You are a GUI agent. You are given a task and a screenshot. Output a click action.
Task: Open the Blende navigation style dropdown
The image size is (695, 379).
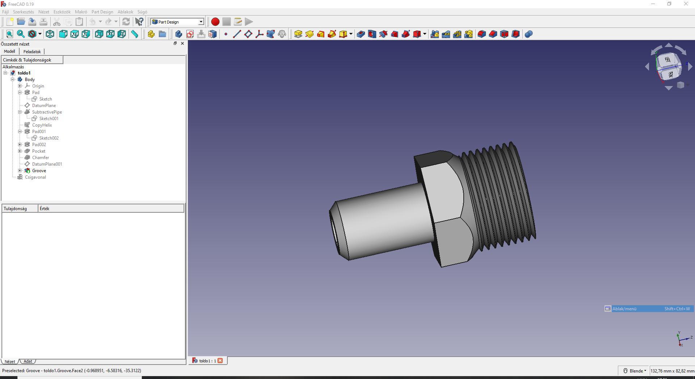coord(634,371)
